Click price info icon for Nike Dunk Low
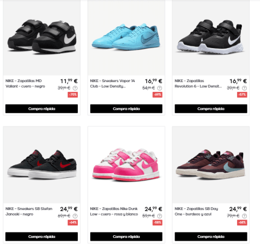 (x=160, y=216)
